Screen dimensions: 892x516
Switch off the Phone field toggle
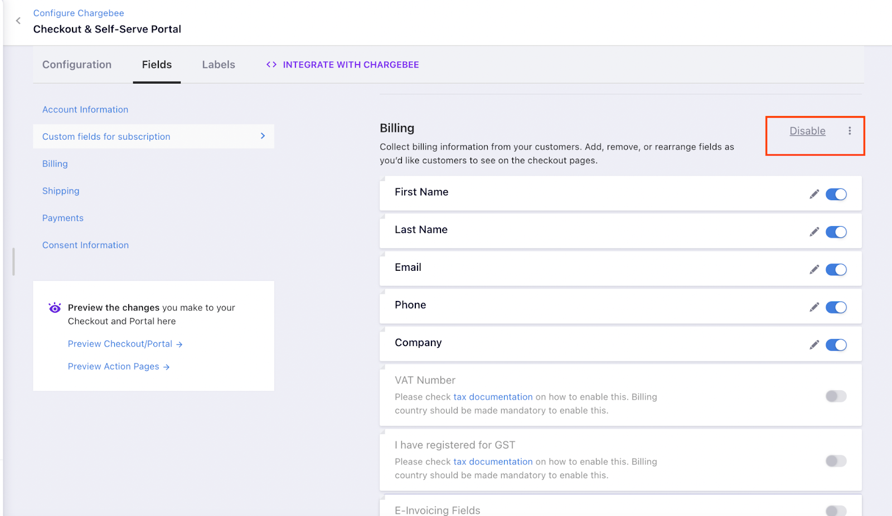[x=836, y=307]
